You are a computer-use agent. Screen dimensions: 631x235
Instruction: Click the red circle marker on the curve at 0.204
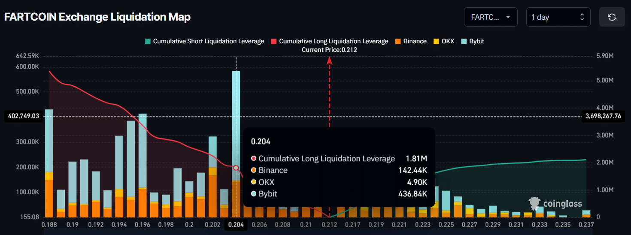pyautogui.click(x=236, y=168)
